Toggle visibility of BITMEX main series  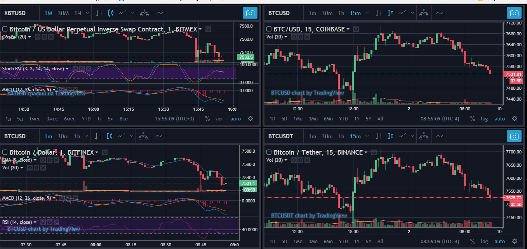tap(208, 29)
